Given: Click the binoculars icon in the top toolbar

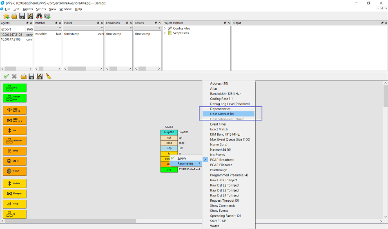Looking at the screenshot, I should click(39, 16).
